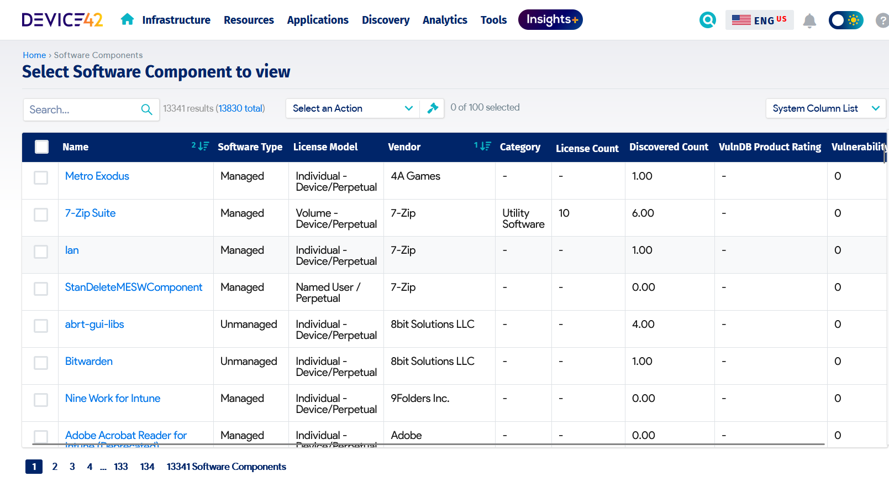
Task: Check the Bitwarden row checkbox
Action: click(41, 363)
